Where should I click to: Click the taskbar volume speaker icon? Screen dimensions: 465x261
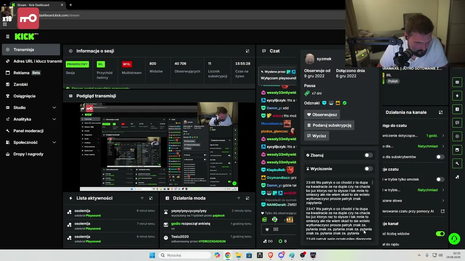pyautogui.click(x=440, y=255)
